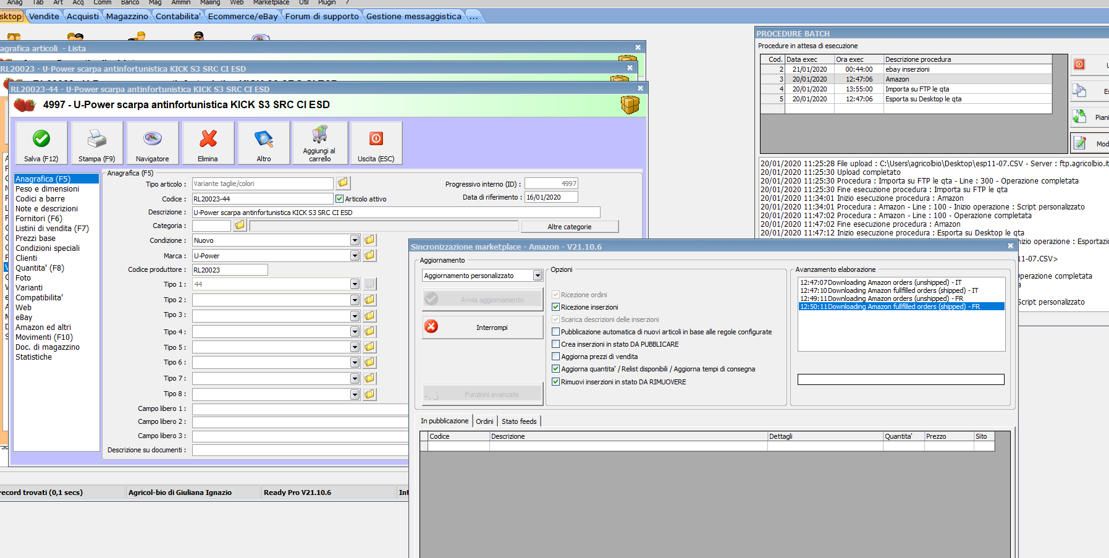Click the folder icon next to Tipo 6
Image resolution: width=1109 pixels, height=558 pixels.
[x=369, y=363]
